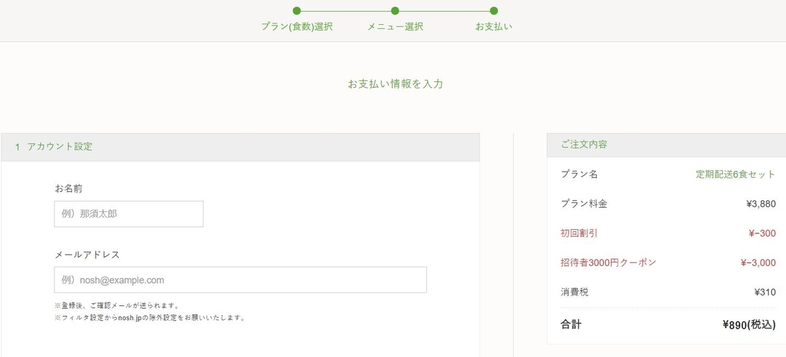Open the メニュー選択 step label
The width and height of the screenshot is (786, 357).
tap(395, 27)
